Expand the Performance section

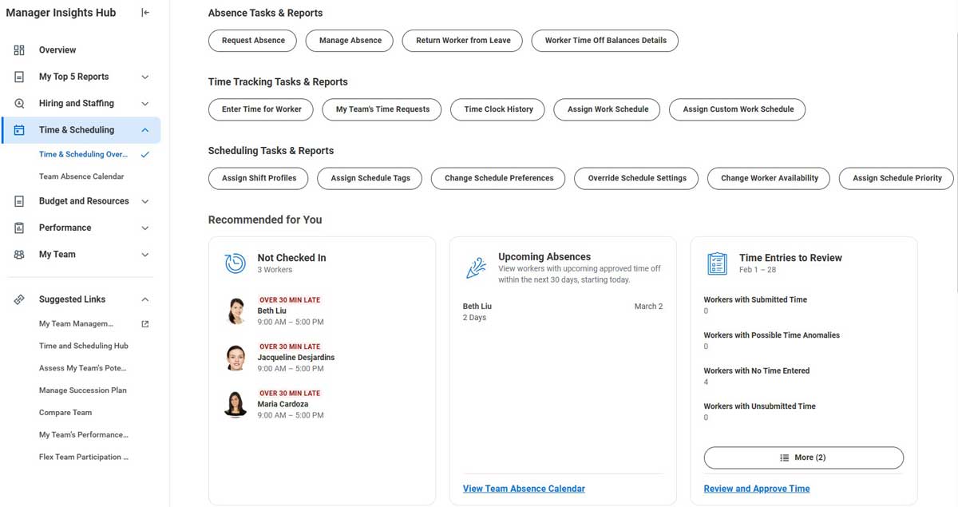144,228
